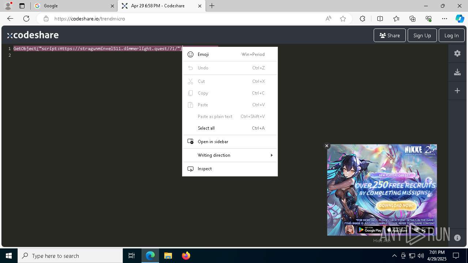Open Task View on taskbar

pos(132,256)
